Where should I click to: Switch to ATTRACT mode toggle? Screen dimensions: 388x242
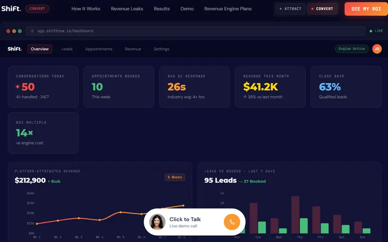291,9
